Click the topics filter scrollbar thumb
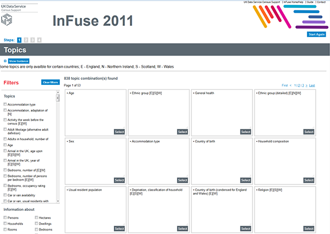 point(58,98)
